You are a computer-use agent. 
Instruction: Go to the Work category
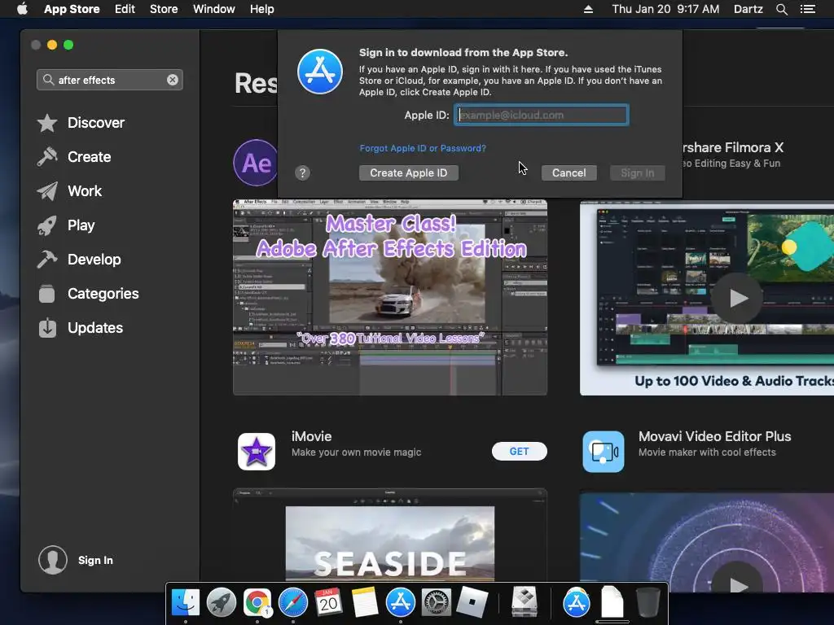coord(69,190)
